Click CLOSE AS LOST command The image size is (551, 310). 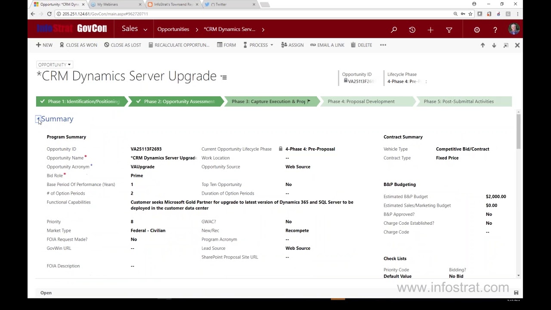click(123, 45)
